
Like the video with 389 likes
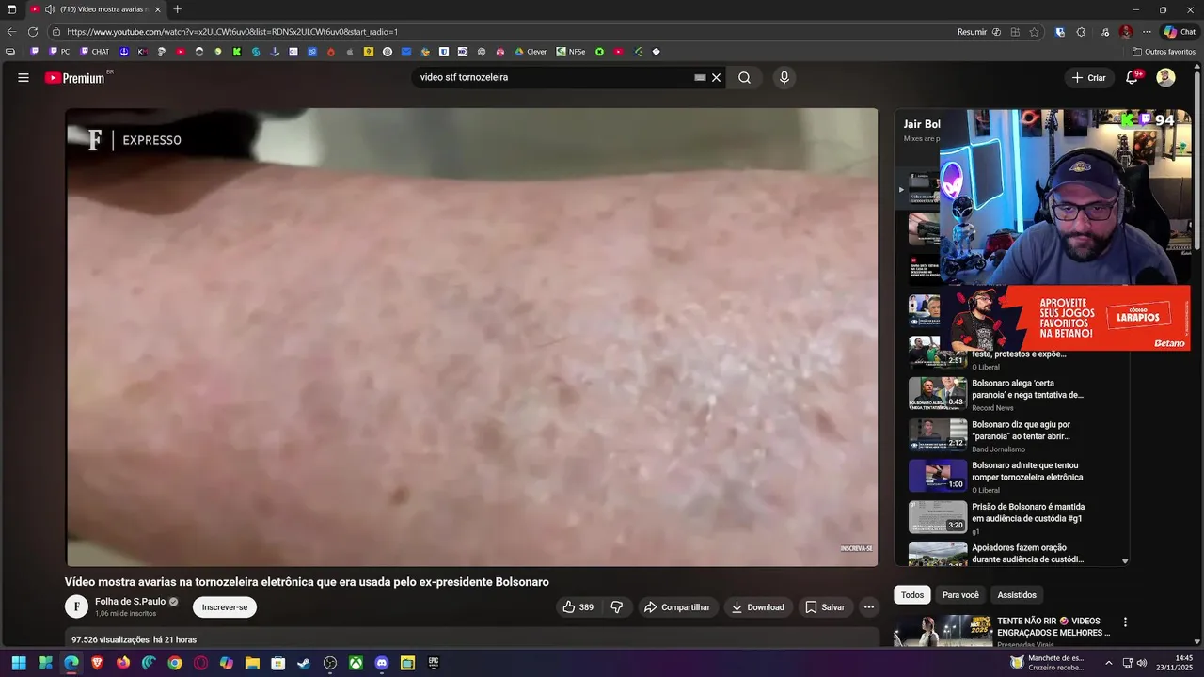(x=578, y=607)
